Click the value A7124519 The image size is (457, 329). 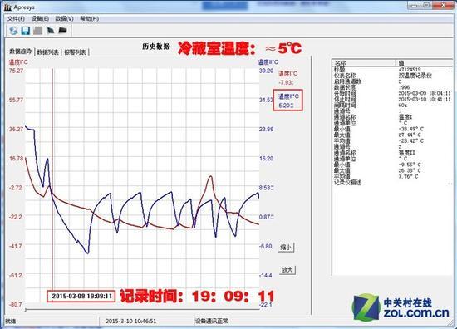410,70
